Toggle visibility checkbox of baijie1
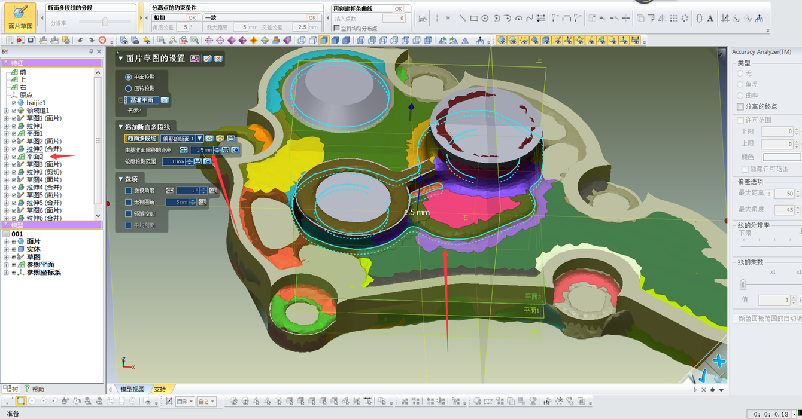802x419 pixels. (14, 103)
